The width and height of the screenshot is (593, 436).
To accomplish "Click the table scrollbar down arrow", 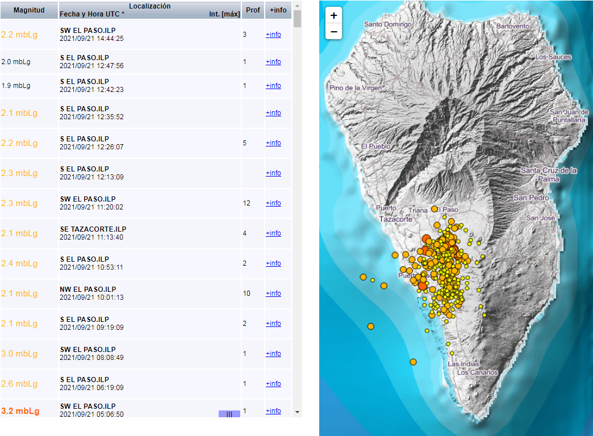I will click(297, 412).
